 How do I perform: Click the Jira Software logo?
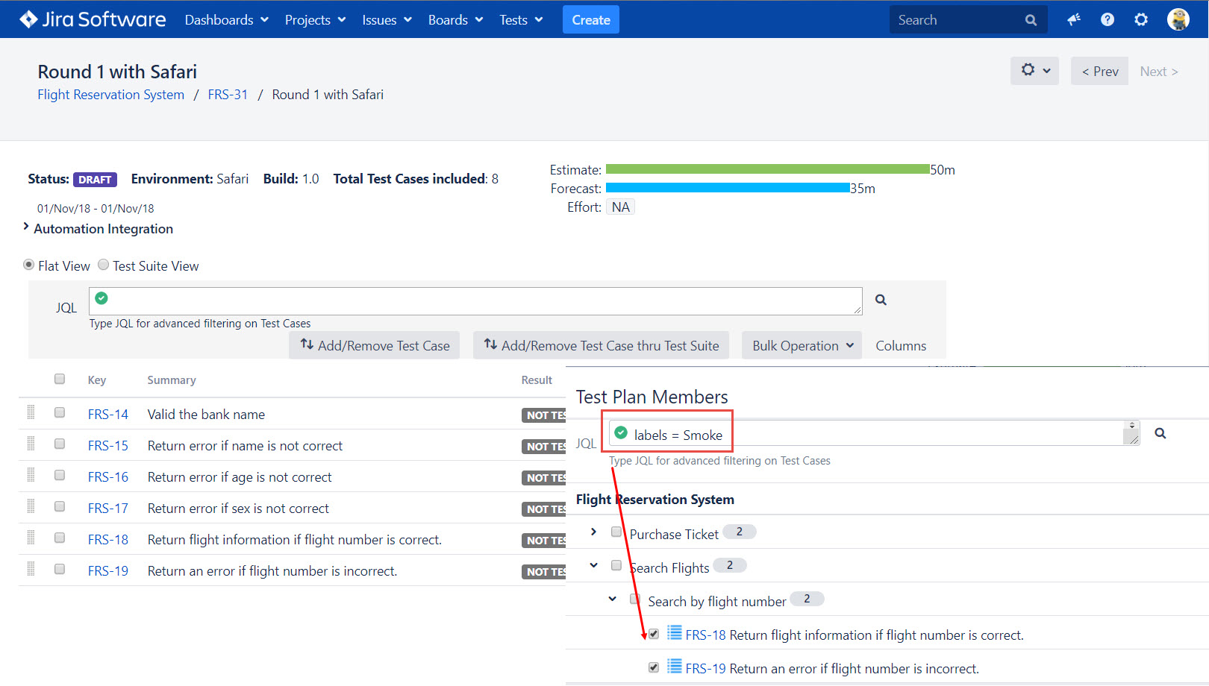(x=93, y=19)
